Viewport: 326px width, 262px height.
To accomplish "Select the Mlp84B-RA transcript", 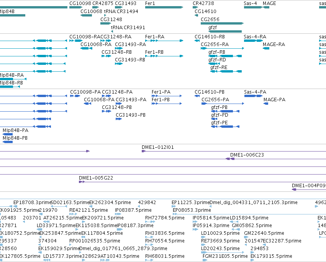I will pos(13,79).
